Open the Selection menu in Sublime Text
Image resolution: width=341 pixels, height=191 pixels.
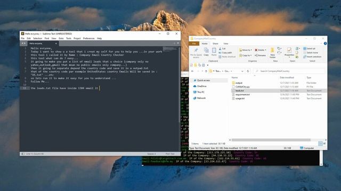coord(37,38)
